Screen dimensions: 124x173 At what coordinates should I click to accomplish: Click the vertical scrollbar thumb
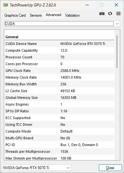point(117,52)
